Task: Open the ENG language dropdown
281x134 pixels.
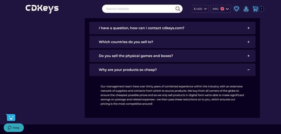Action: click(220, 9)
